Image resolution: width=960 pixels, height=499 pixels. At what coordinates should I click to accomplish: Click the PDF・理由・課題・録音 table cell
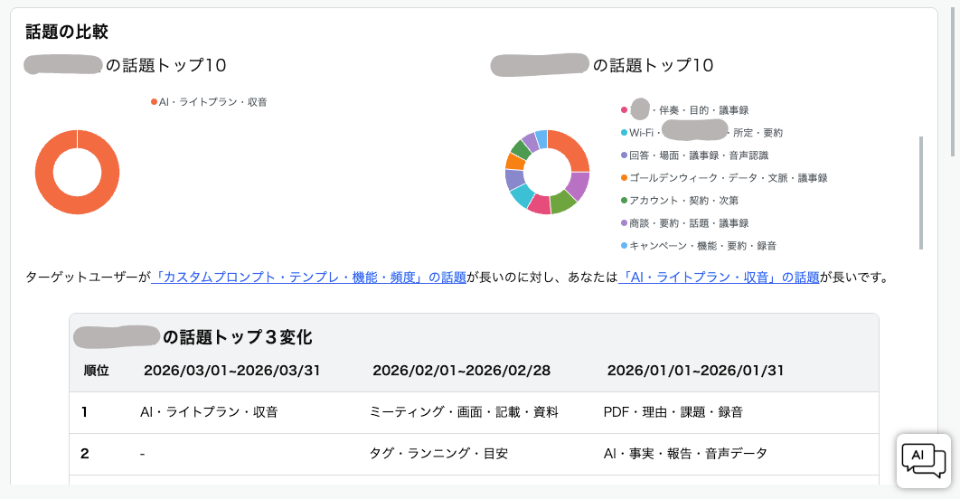(673, 412)
